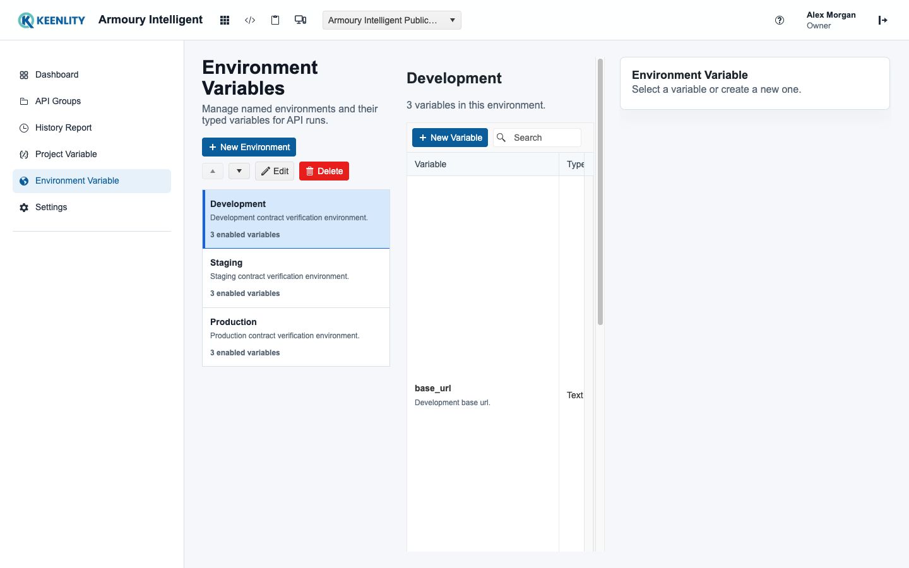The width and height of the screenshot is (909, 568).
Task: Select the Development environment card
Action: click(296, 219)
